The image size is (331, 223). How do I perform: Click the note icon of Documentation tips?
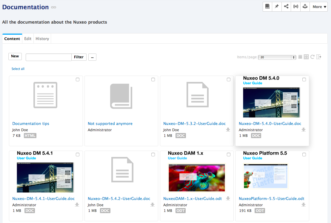(45, 95)
